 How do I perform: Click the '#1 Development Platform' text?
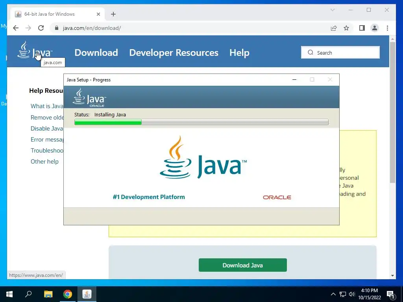[149, 197]
